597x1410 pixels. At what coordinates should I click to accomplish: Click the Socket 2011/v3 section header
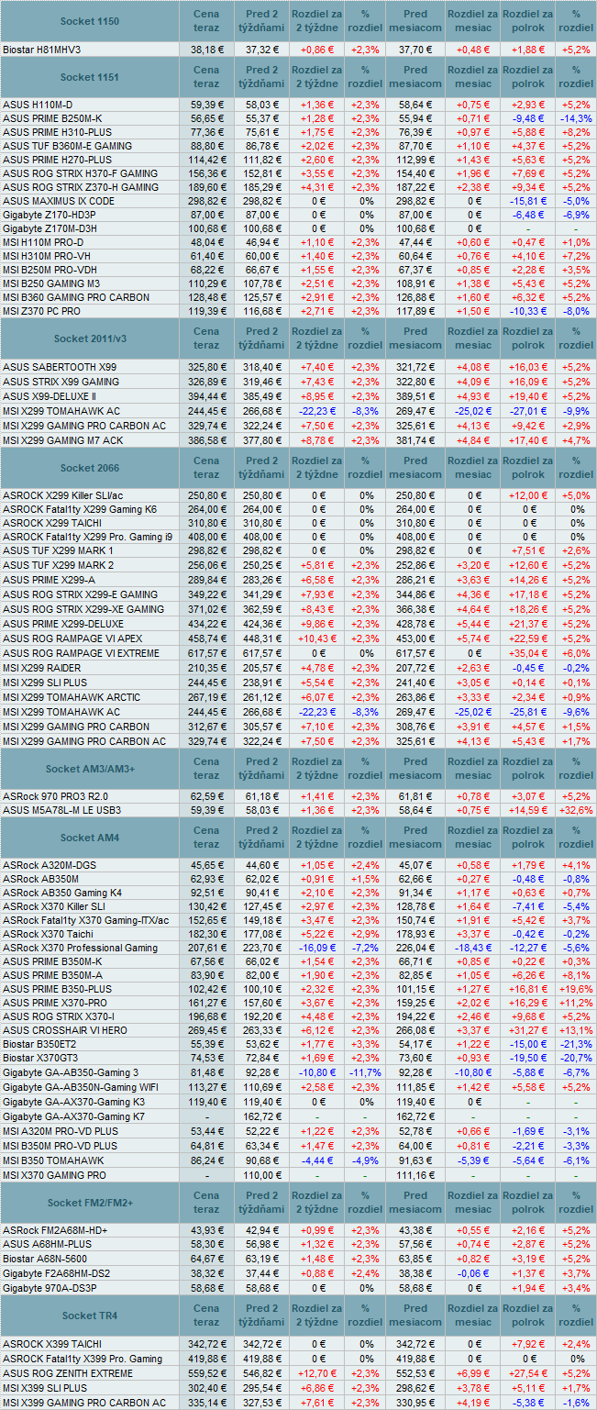[x=89, y=339]
